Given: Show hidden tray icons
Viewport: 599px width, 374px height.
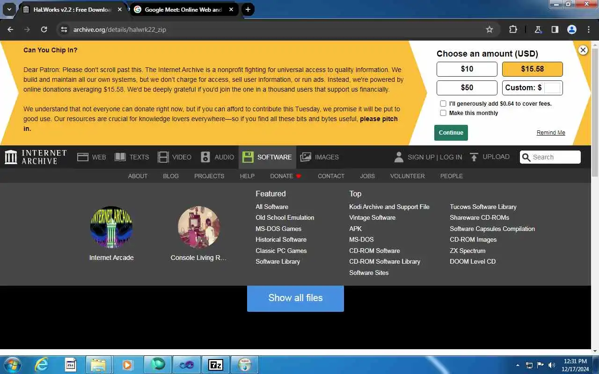Looking at the screenshot, I should pos(518,365).
